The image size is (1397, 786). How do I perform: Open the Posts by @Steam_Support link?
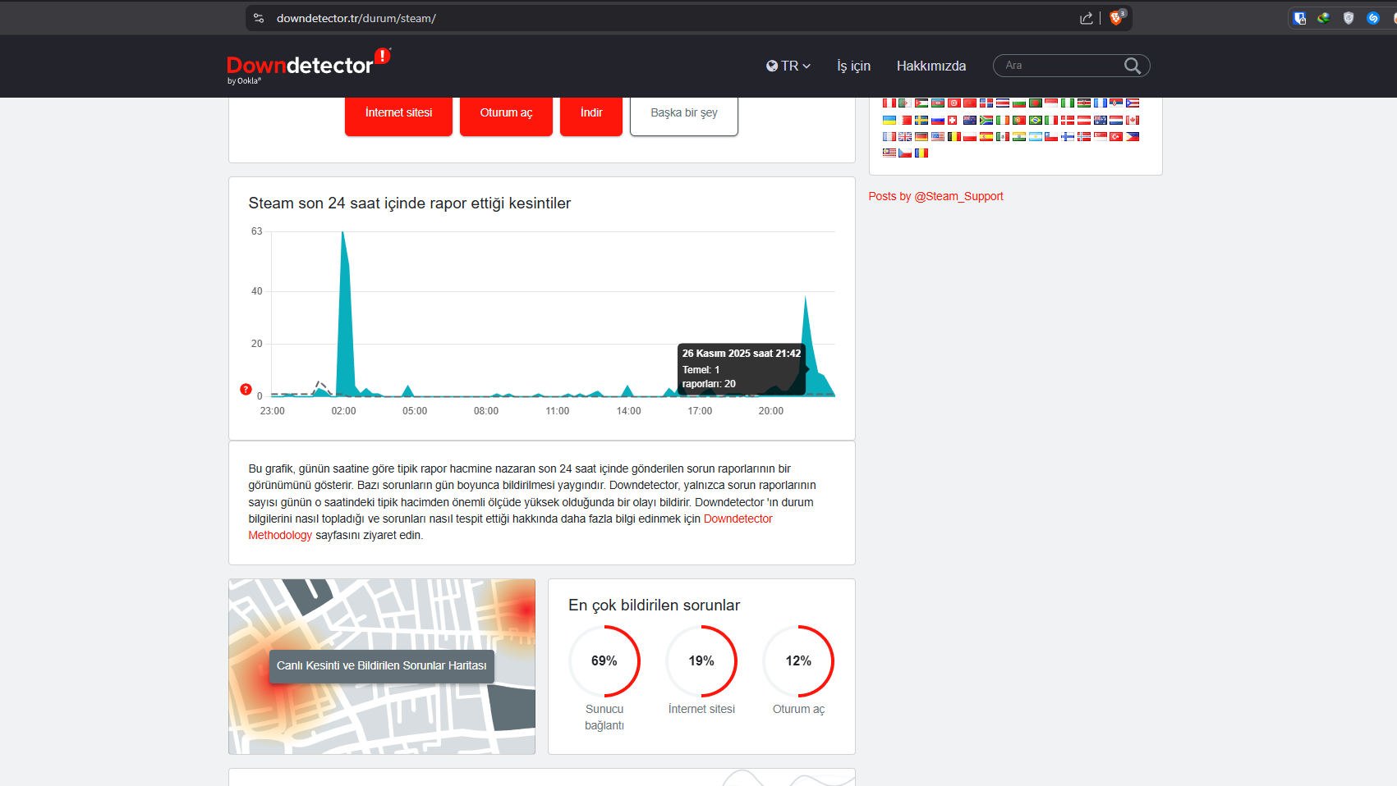pyautogui.click(x=935, y=196)
